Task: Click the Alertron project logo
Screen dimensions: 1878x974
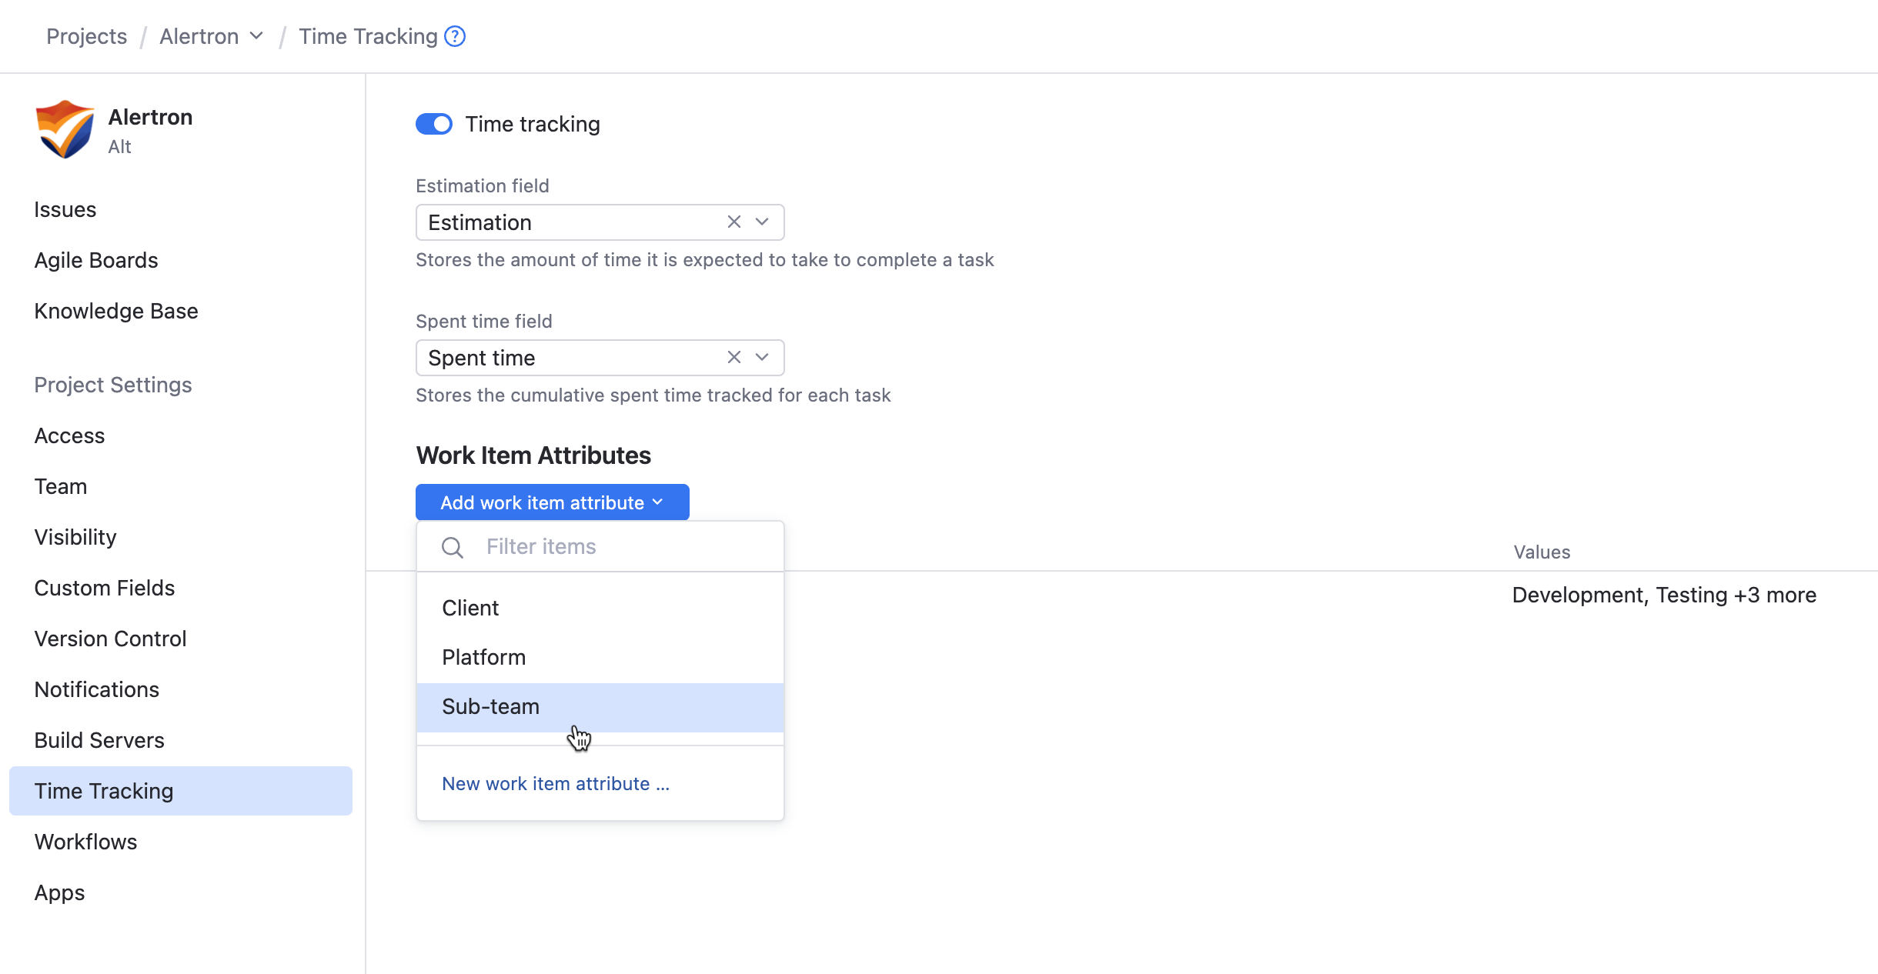Action: point(65,129)
